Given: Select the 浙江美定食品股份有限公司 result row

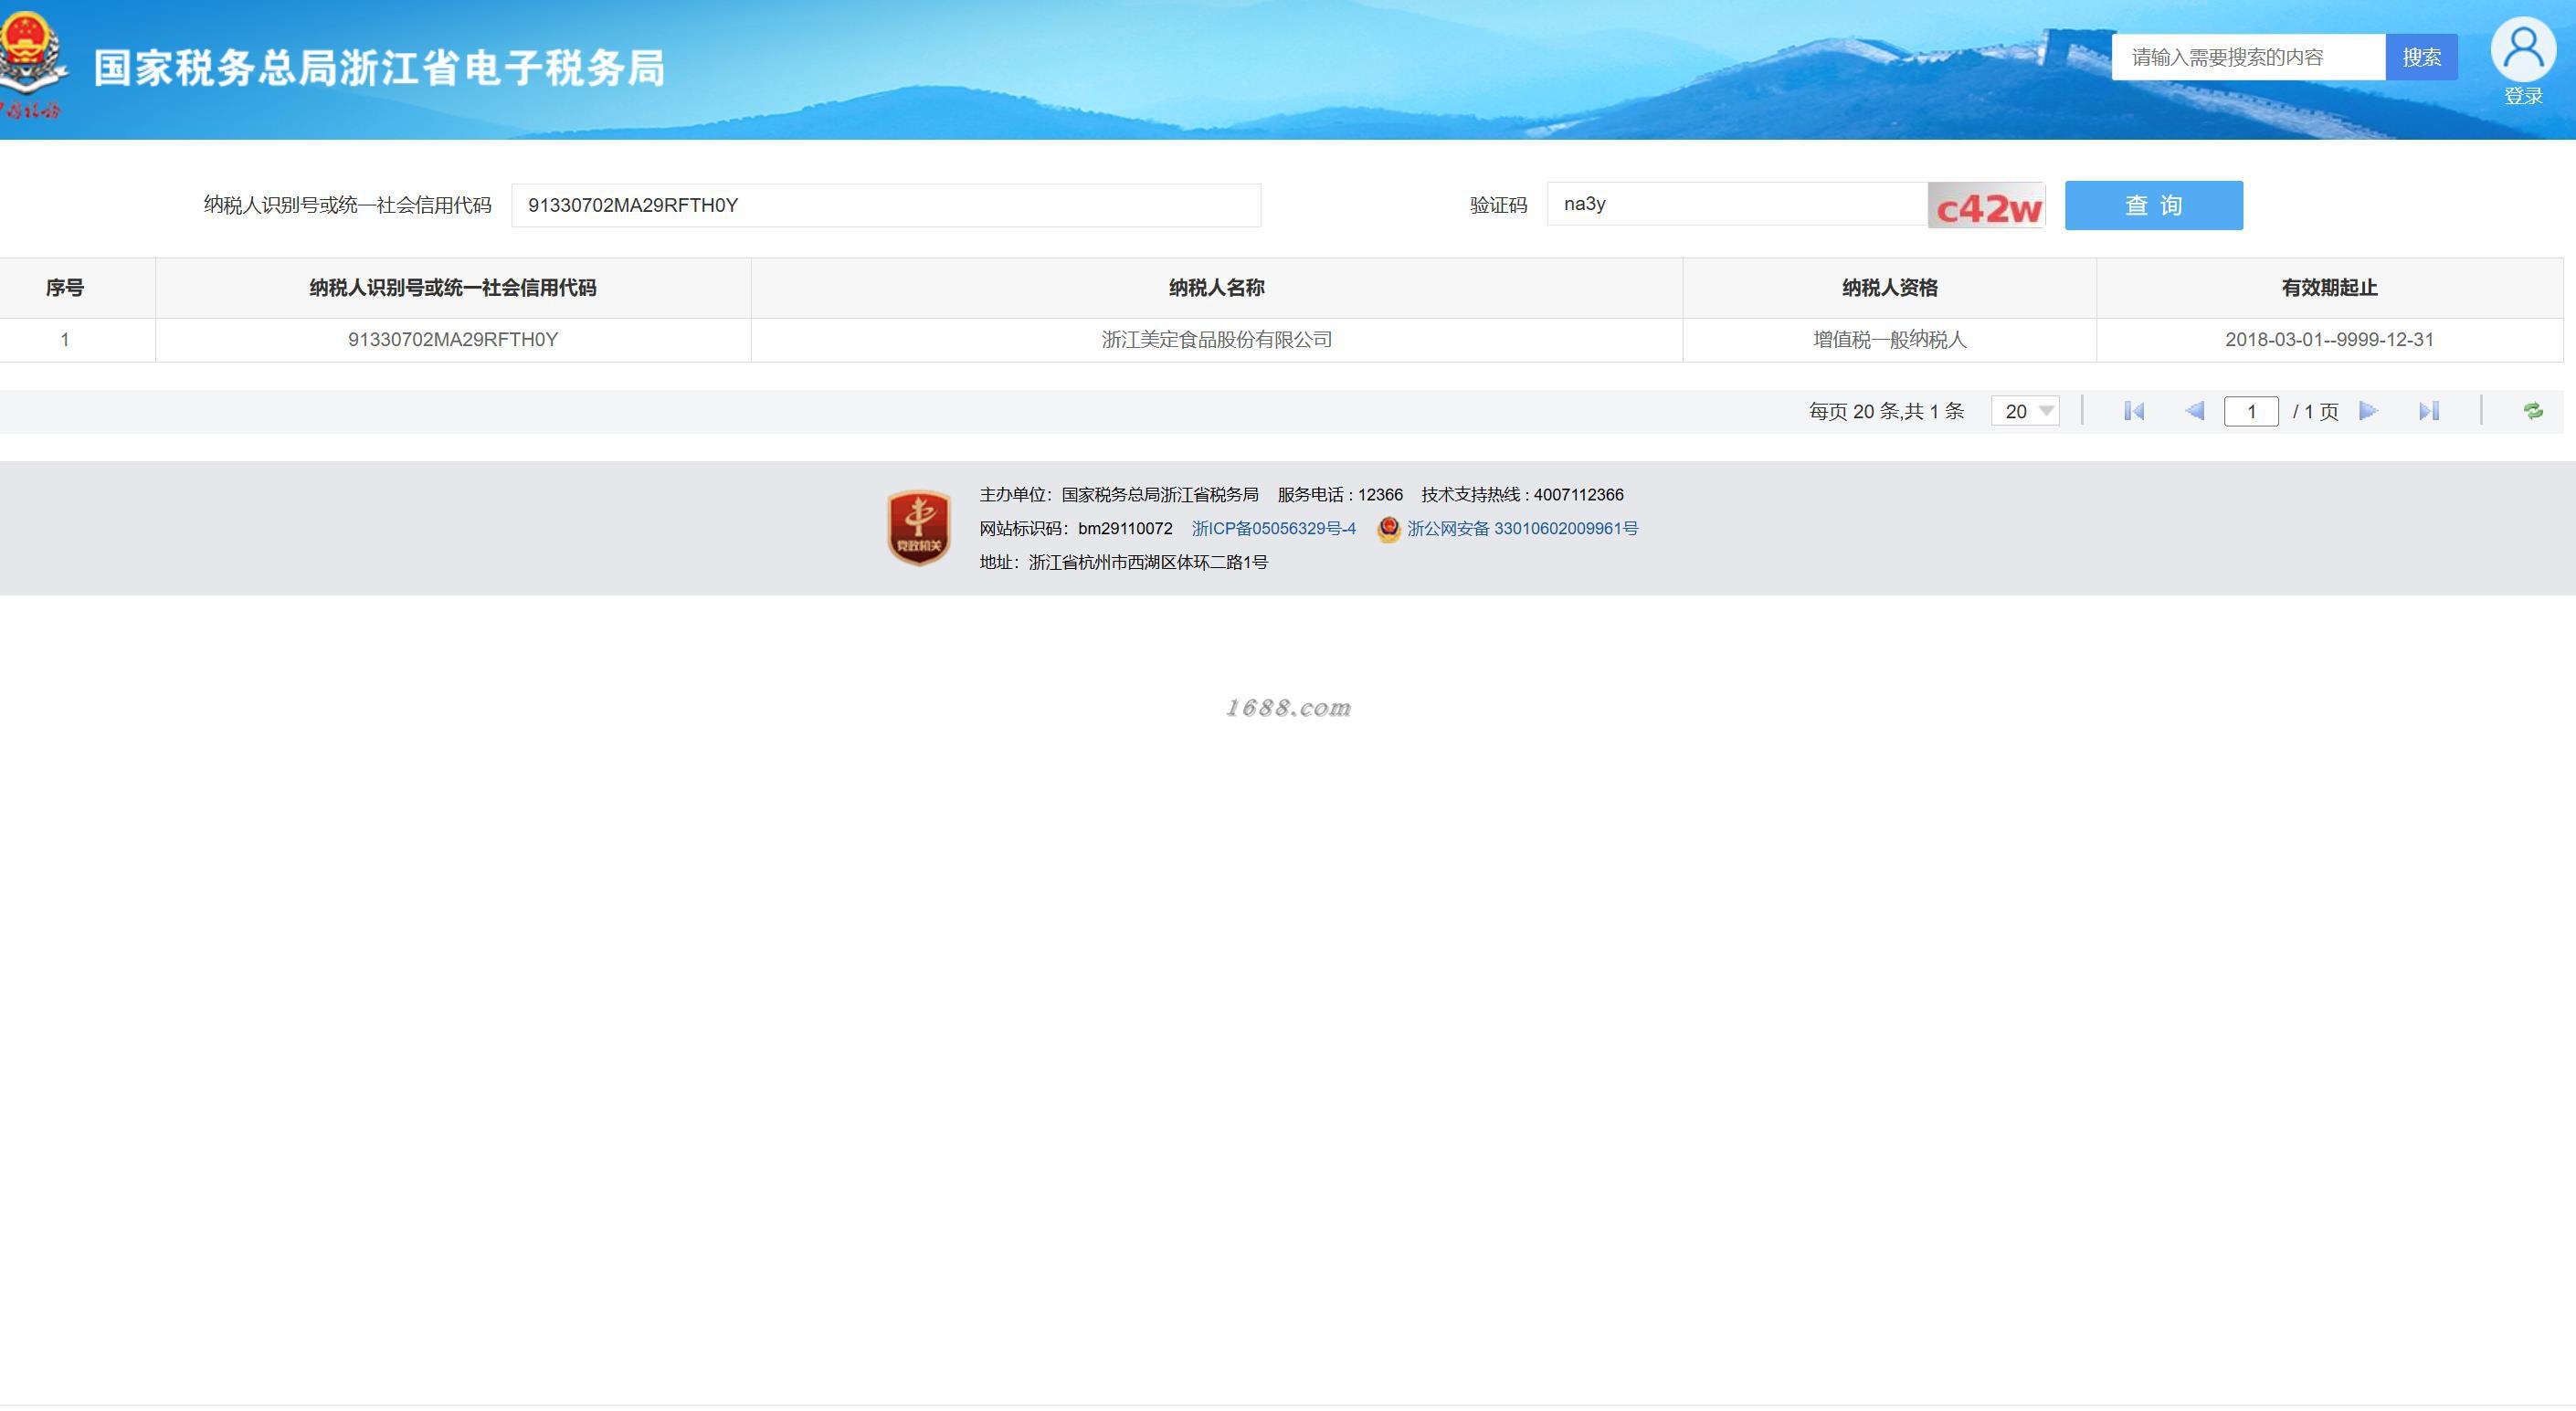Looking at the screenshot, I should click(x=1216, y=340).
